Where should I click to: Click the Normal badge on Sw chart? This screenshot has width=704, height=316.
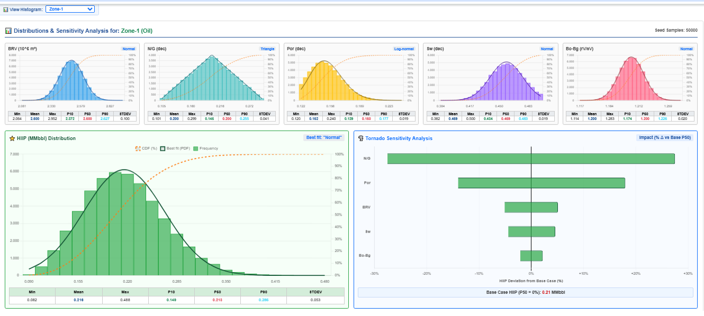pyautogui.click(x=547, y=49)
